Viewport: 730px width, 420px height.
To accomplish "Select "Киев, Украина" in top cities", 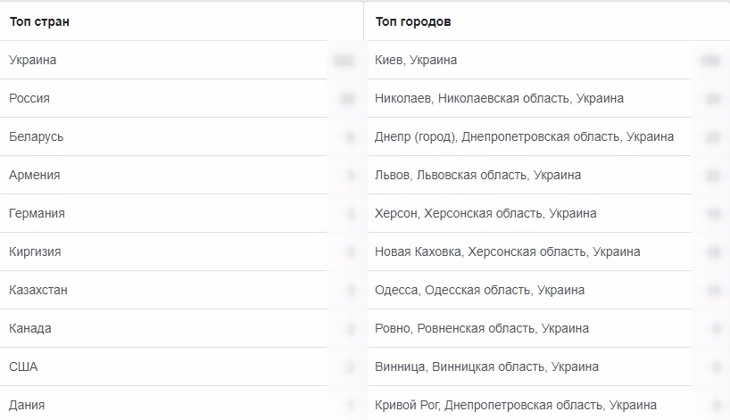I will tap(417, 60).
